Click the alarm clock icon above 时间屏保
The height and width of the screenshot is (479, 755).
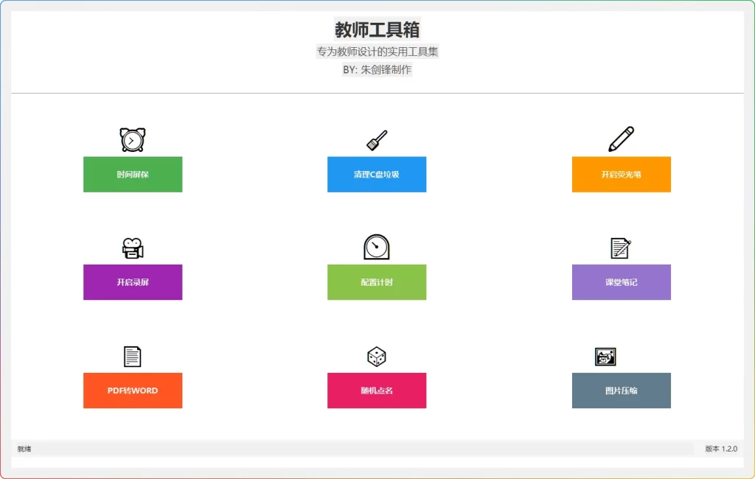[132, 139]
